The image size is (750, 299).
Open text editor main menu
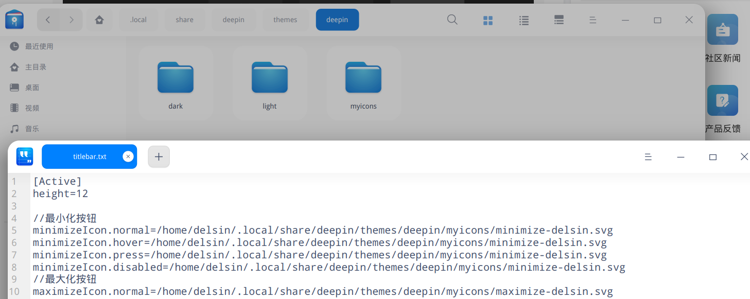tap(648, 157)
